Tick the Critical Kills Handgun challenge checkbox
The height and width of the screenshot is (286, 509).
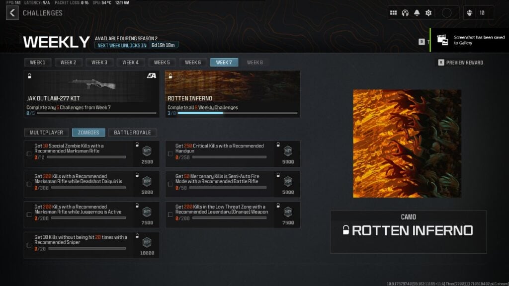coord(170,154)
